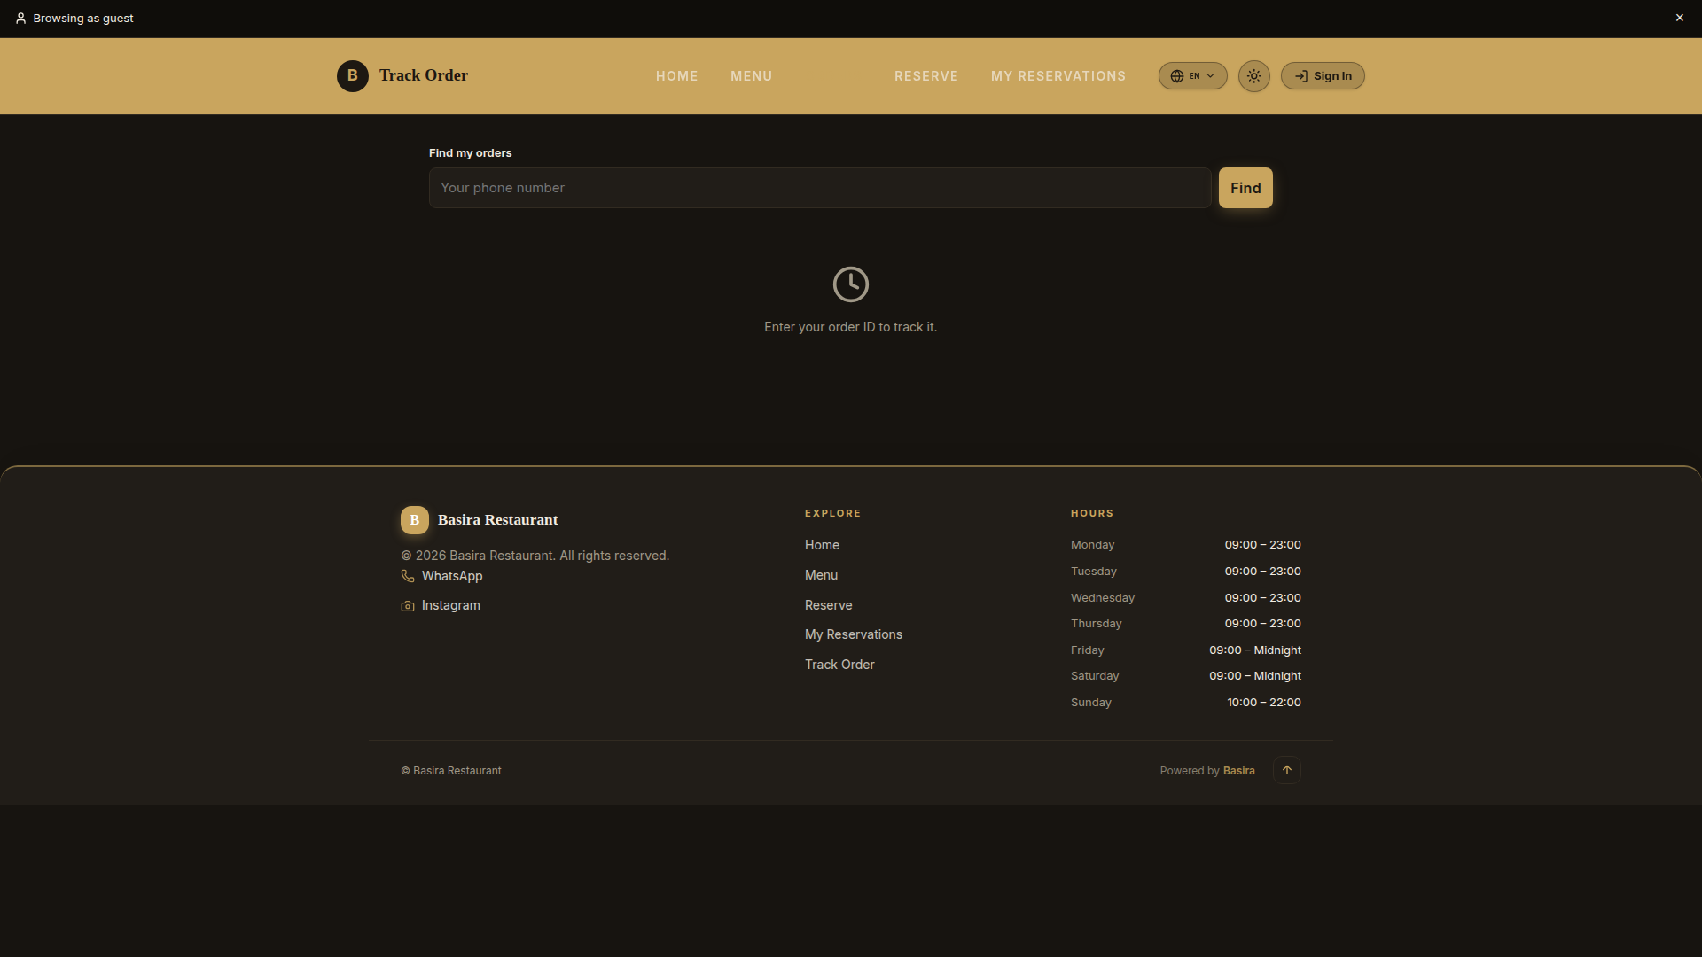This screenshot has width=1702, height=957.
Task: Click the guest user icon in top banner
Action: [x=20, y=18]
